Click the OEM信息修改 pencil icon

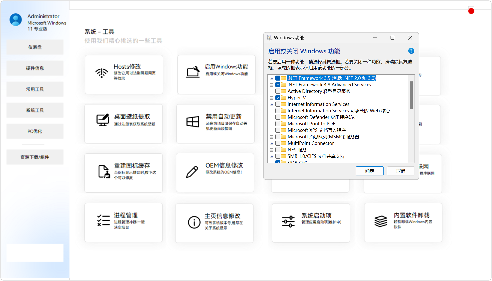[x=192, y=172]
